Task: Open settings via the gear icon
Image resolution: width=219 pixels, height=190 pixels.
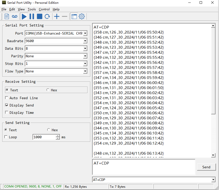Action: click(x=82, y=16)
